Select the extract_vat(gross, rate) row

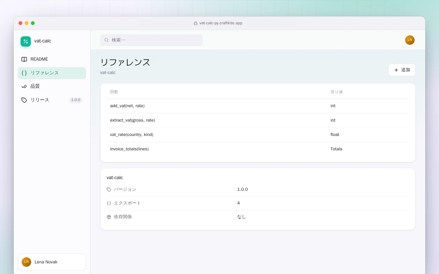click(x=258, y=120)
